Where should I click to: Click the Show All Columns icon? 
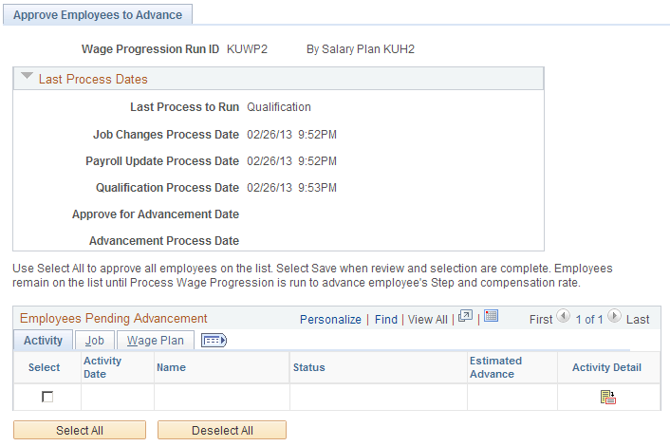coord(214,341)
